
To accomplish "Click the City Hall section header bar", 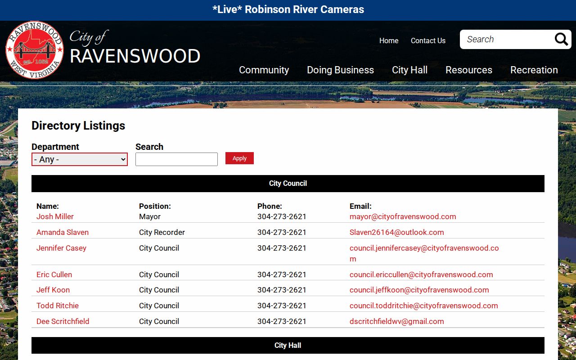I will tap(288, 346).
